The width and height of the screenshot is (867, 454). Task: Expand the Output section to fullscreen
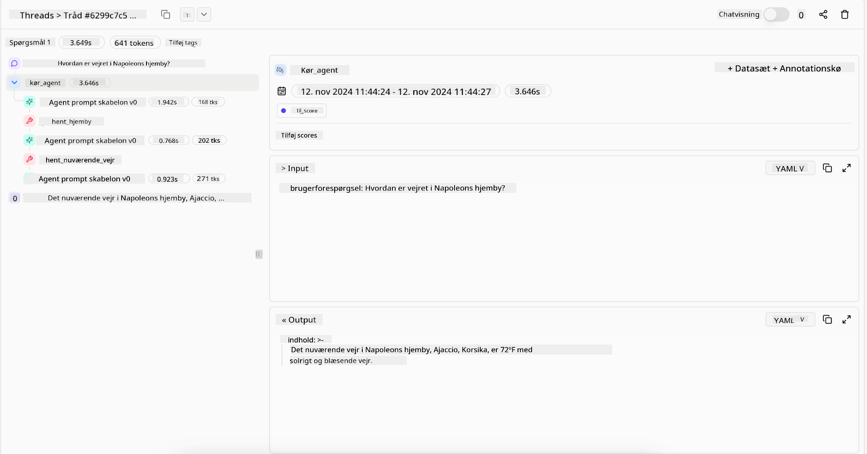pyautogui.click(x=847, y=320)
